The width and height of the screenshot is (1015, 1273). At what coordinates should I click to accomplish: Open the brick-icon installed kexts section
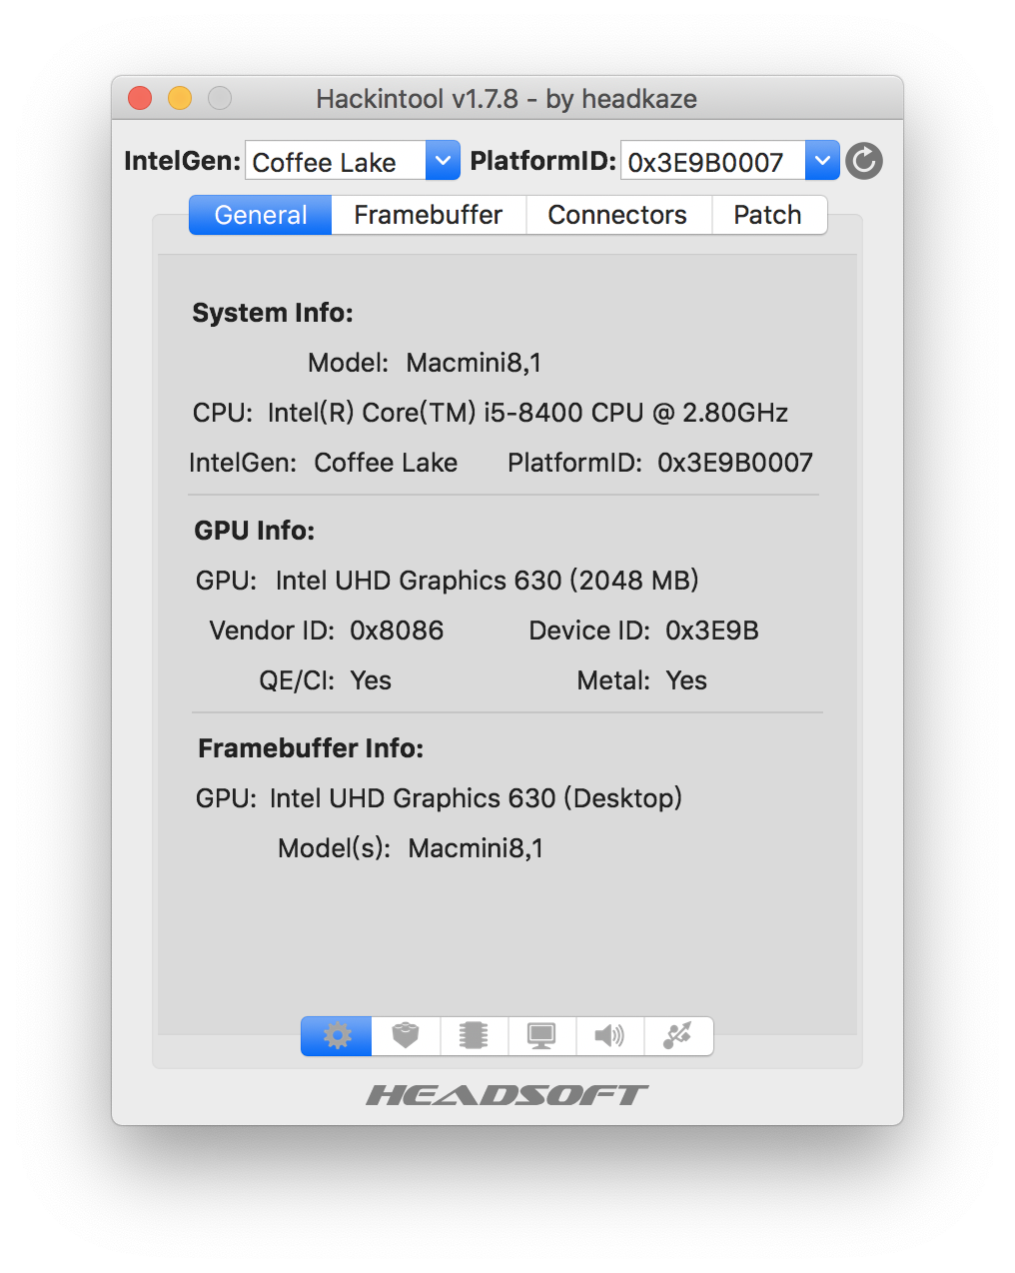point(406,1036)
